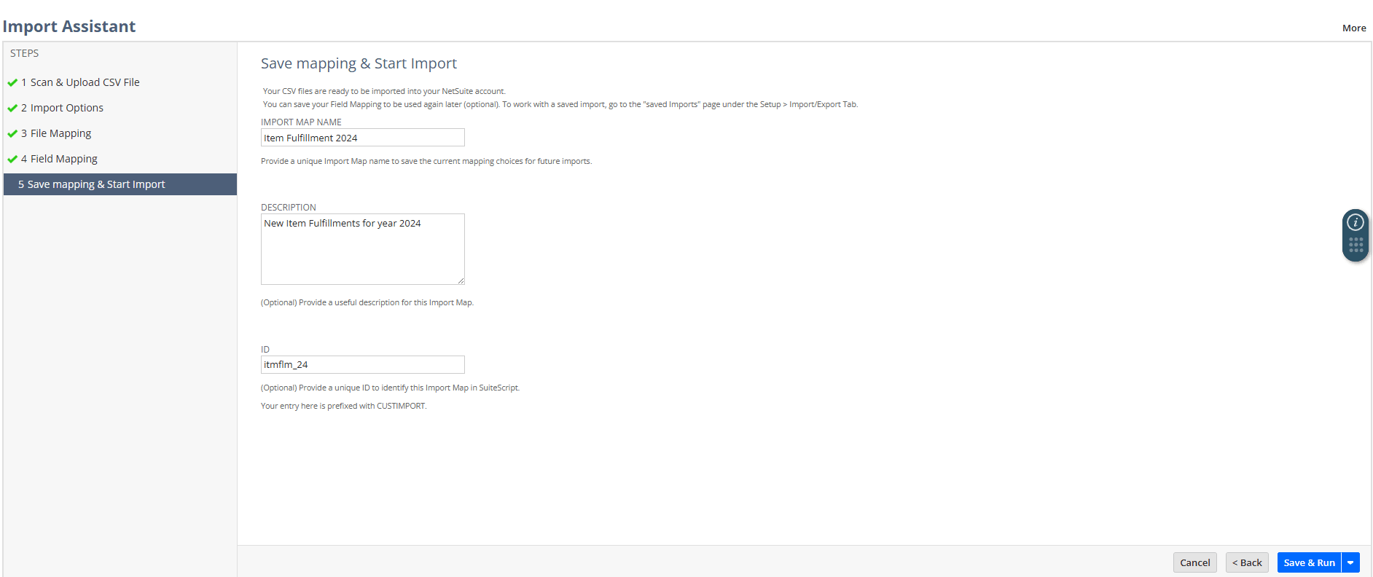Click the 'prefixed with CUSTIMPORT' note
The height and width of the screenshot is (577, 1373).
pos(343,406)
